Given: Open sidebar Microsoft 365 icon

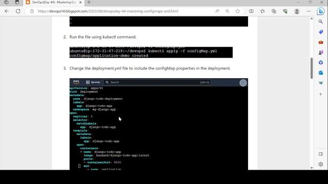Looking at the screenshot, I should click(321, 62).
